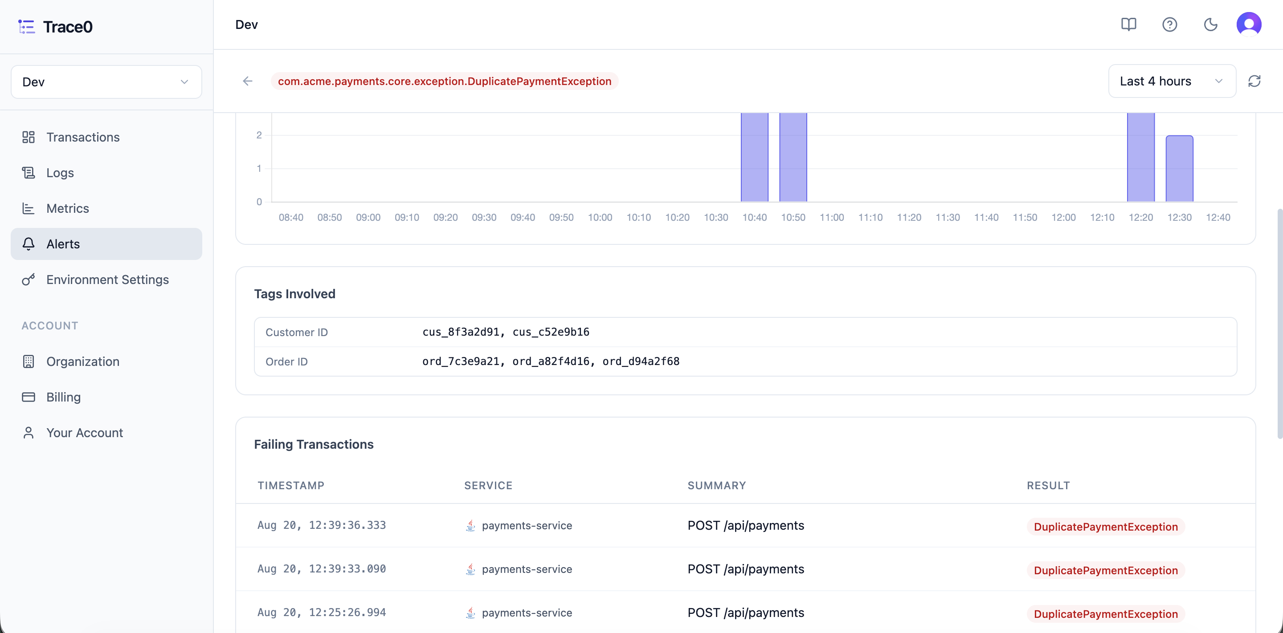Click the Your Account person icon
The width and height of the screenshot is (1283, 633).
pos(29,433)
